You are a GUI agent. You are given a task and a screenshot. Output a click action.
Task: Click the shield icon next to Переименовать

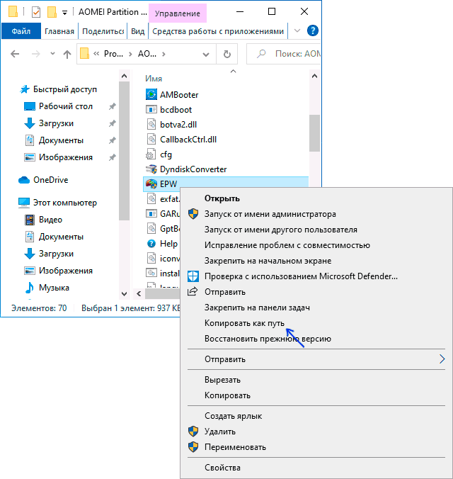(193, 447)
